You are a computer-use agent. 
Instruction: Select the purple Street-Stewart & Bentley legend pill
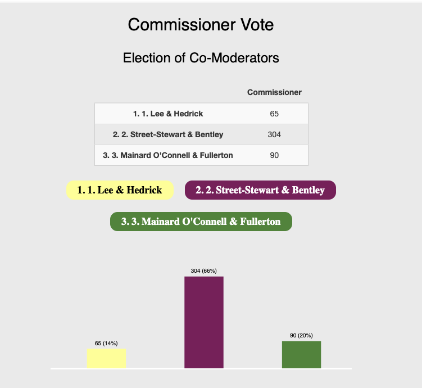click(260, 190)
